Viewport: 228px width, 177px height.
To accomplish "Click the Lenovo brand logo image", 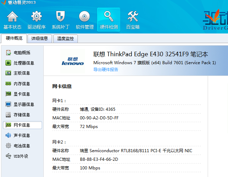I will coord(73,61).
